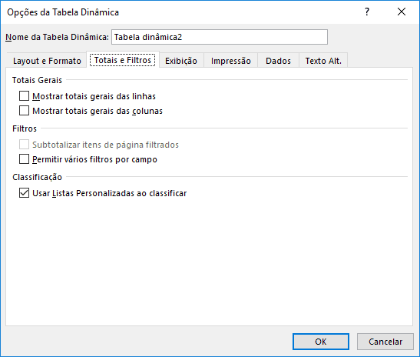The height and width of the screenshot is (357, 420).
Task: Enable Mostrar totais gerais das colunas checkbox
Action: click(24, 111)
